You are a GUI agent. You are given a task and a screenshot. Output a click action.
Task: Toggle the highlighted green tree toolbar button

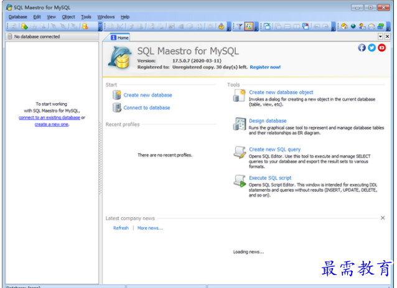click(249, 26)
